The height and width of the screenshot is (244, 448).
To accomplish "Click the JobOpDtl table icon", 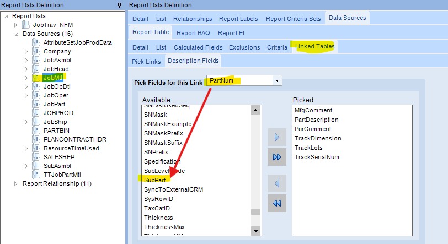I will click(36, 87).
